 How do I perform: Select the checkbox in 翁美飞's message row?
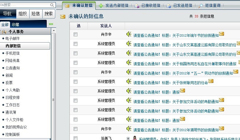point(75,138)
